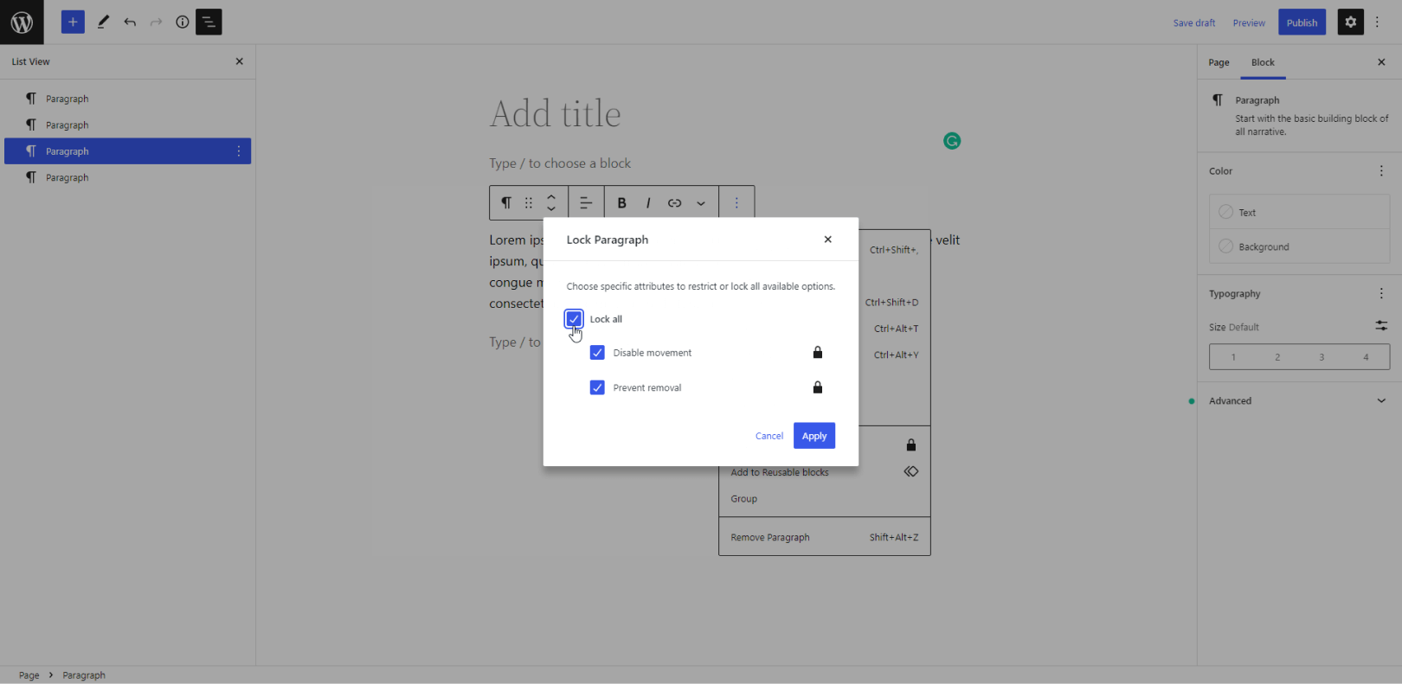Open more rich text controls dropdown
1402x684 pixels.
tap(701, 203)
